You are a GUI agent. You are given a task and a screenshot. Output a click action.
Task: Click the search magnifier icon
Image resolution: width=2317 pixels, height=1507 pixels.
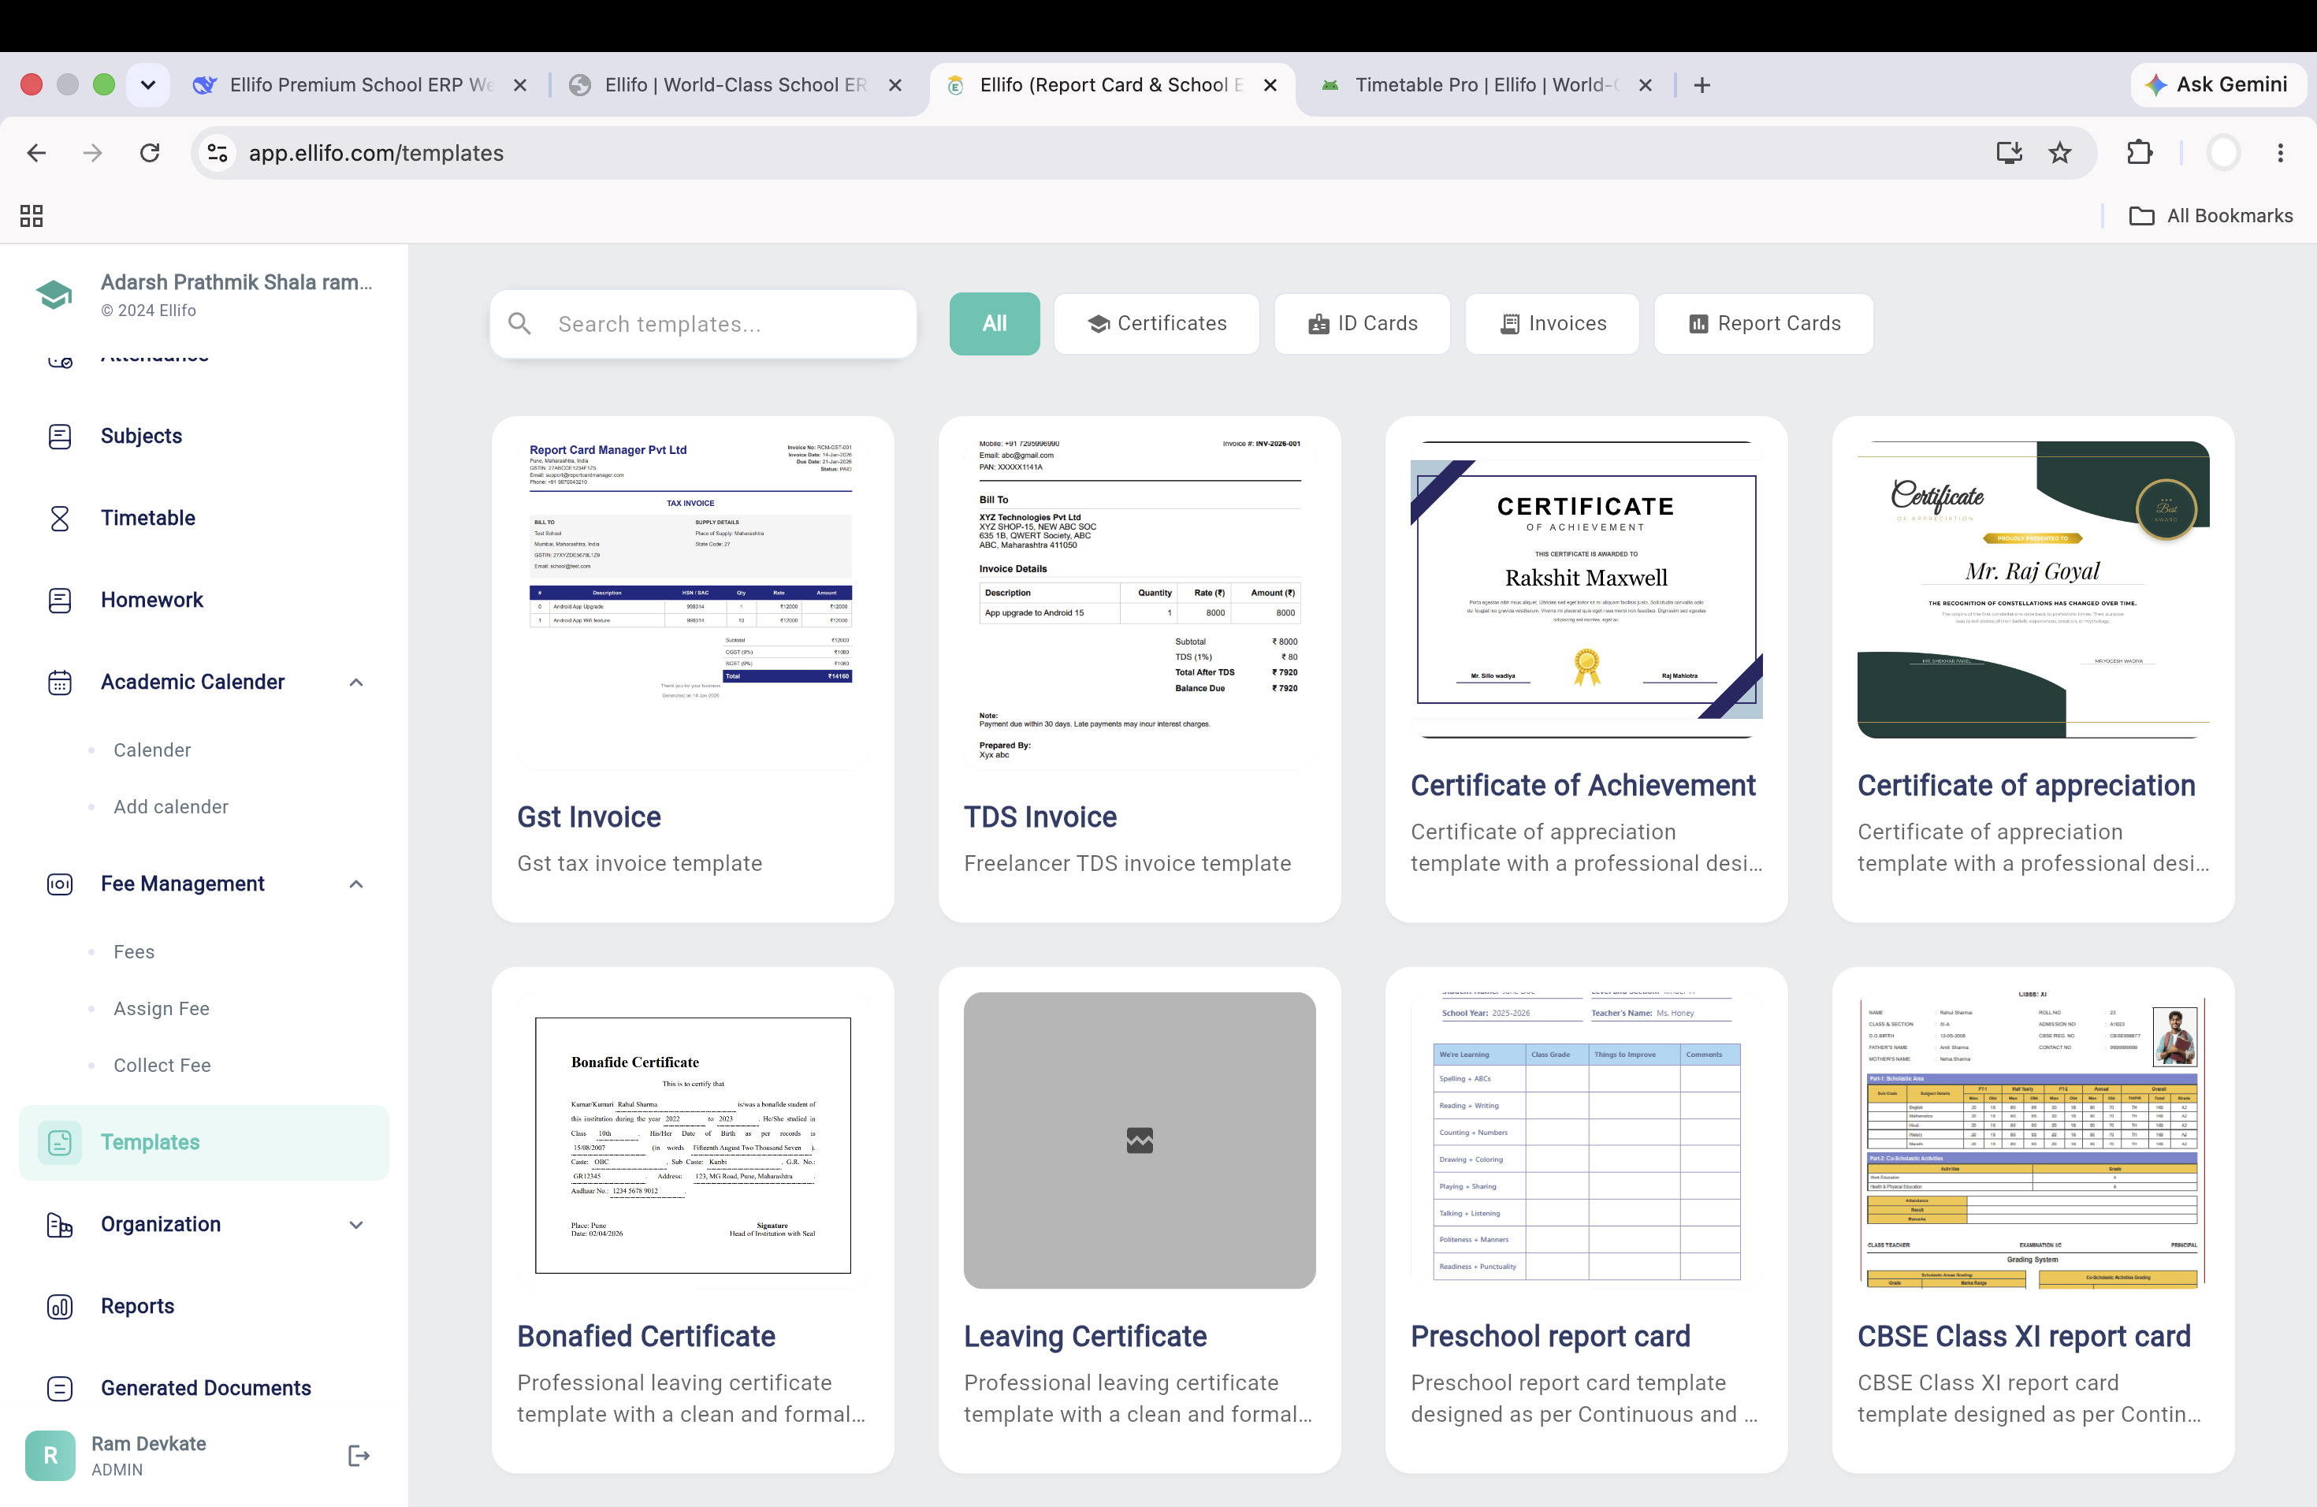[520, 323]
